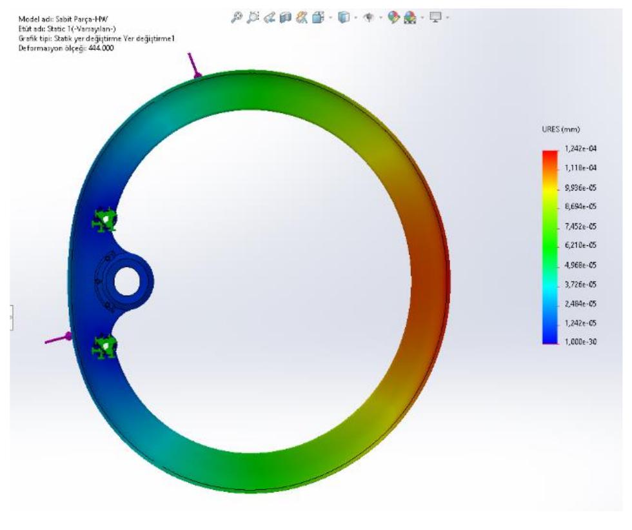Click the Apply Scene icon
The height and width of the screenshot is (530, 632).
click(x=410, y=17)
